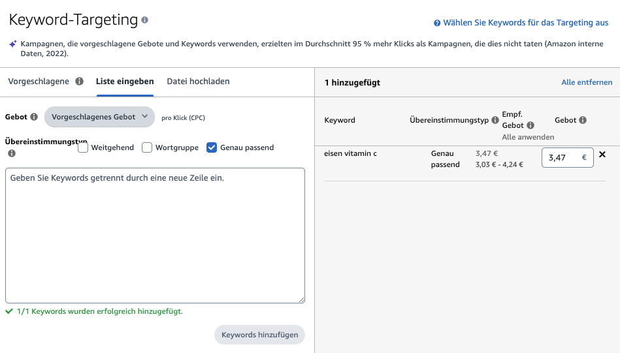The image size is (620, 353).
Task: Click info icon beside Übereinstimmungstyp column header
Action: click(x=495, y=120)
